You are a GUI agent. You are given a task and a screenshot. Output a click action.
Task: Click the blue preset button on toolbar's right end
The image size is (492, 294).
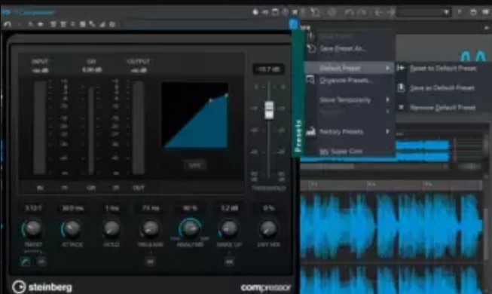(293, 24)
